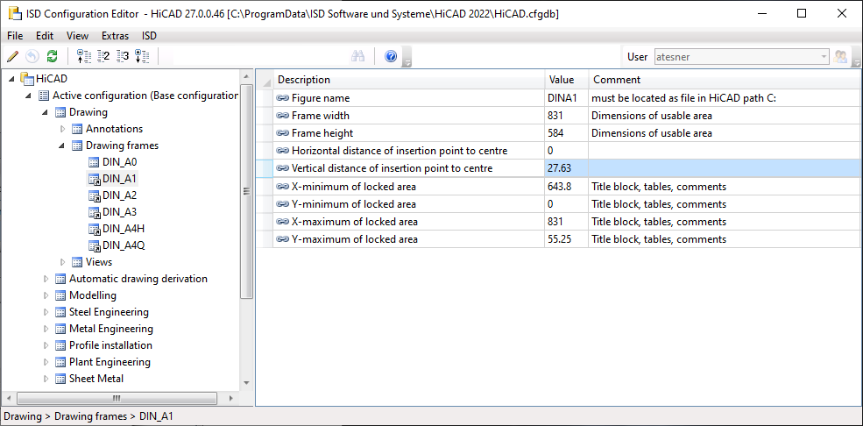Screen dimensions: 863x426
Task: Click the link icon beside Frame height
Action: tap(283, 133)
